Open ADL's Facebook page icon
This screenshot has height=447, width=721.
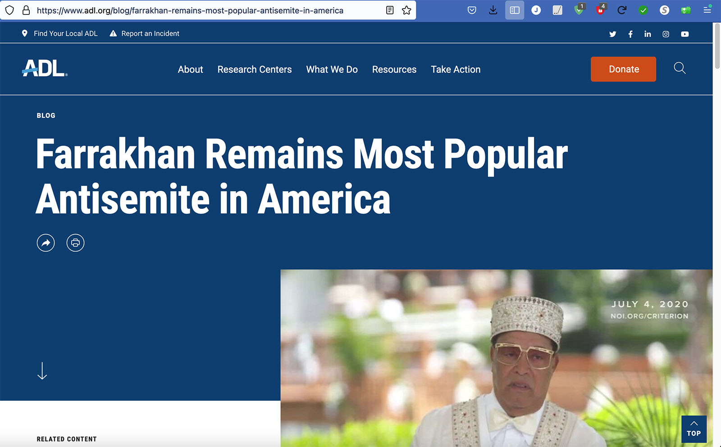tap(630, 34)
